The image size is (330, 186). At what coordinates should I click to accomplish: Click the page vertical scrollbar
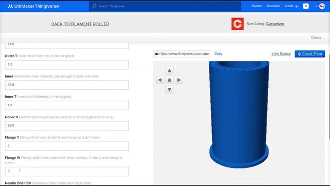[x=329, y=97]
